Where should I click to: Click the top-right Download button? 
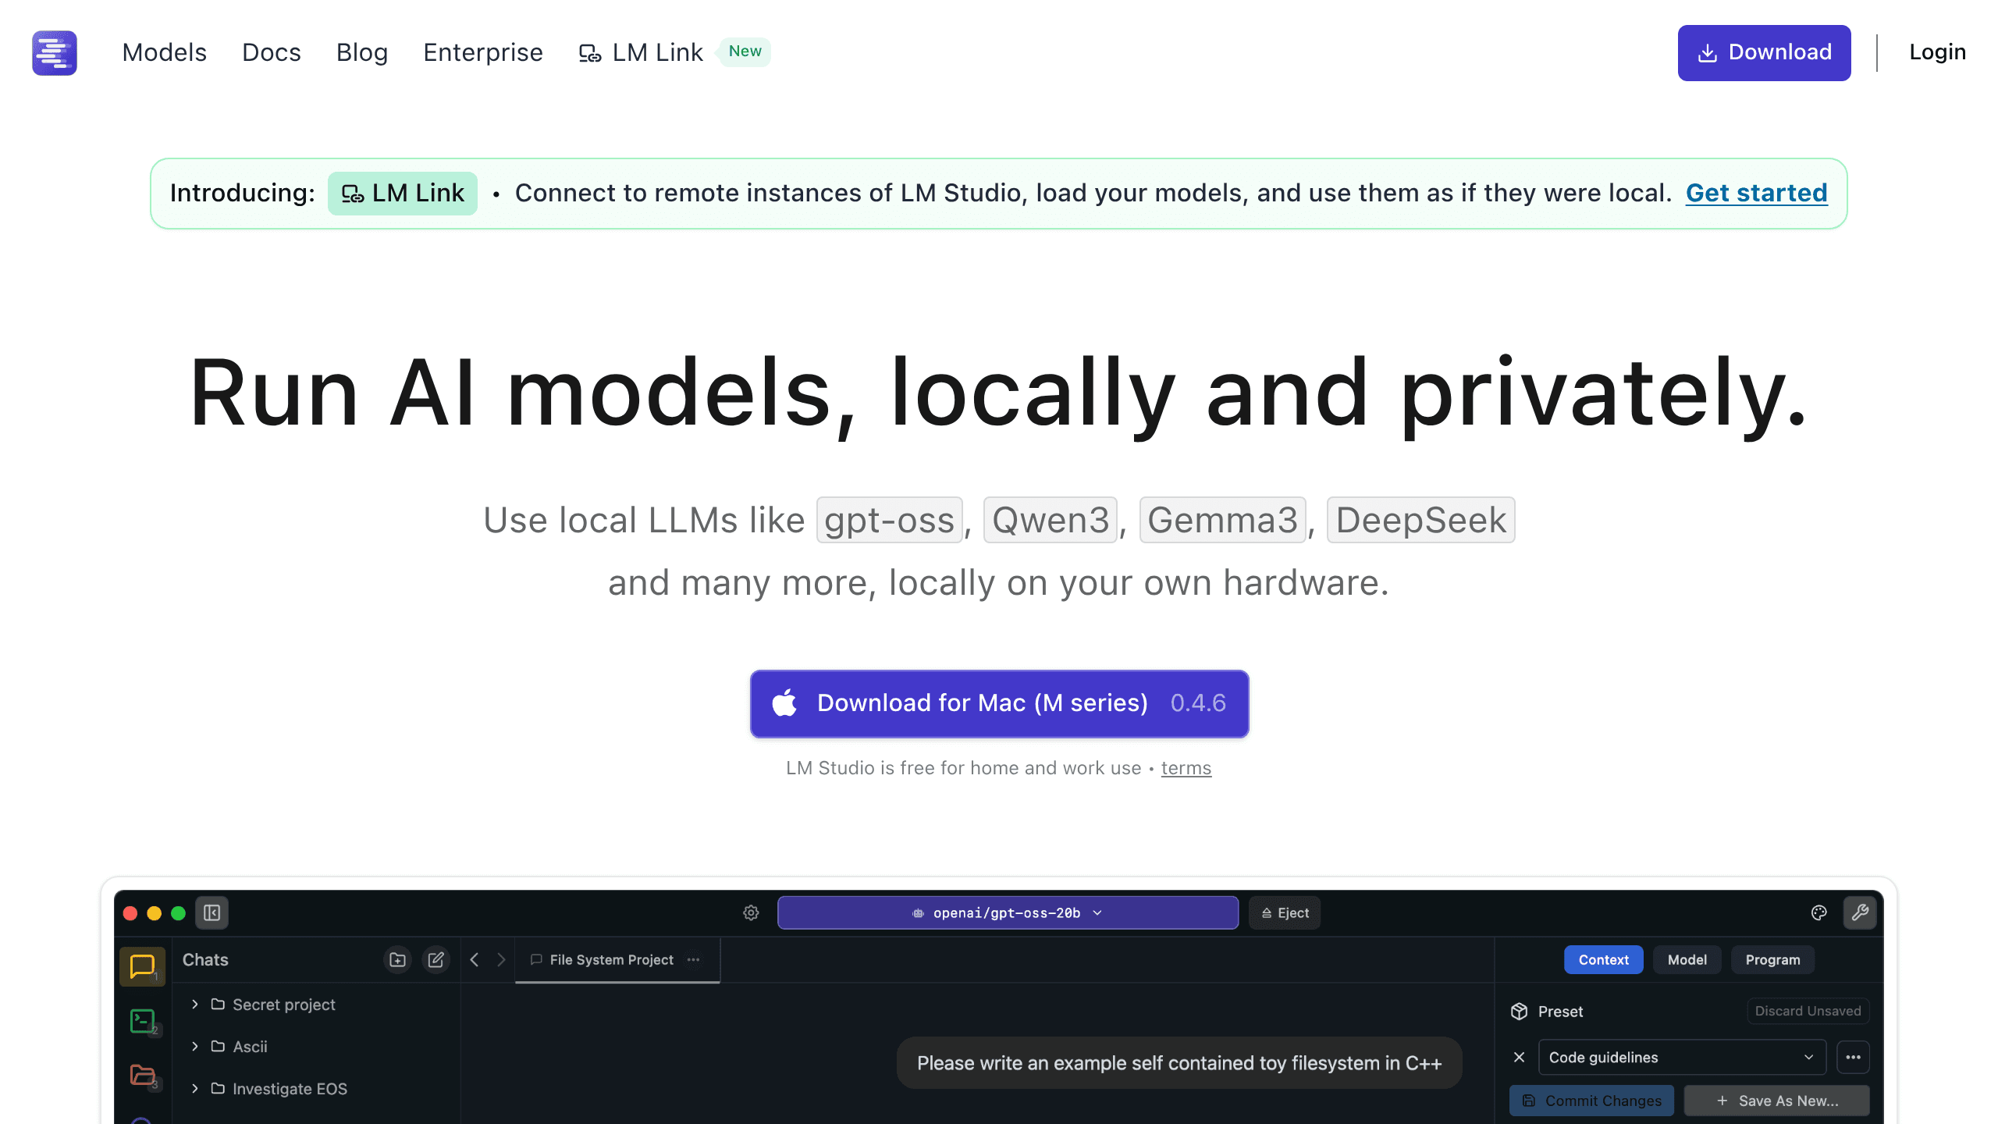pyautogui.click(x=1764, y=52)
